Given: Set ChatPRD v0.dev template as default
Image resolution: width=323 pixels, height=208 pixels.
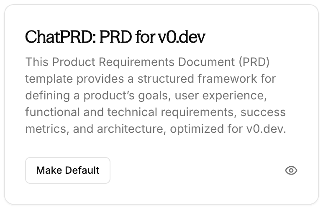Looking at the screenshot, I should 68,170.
